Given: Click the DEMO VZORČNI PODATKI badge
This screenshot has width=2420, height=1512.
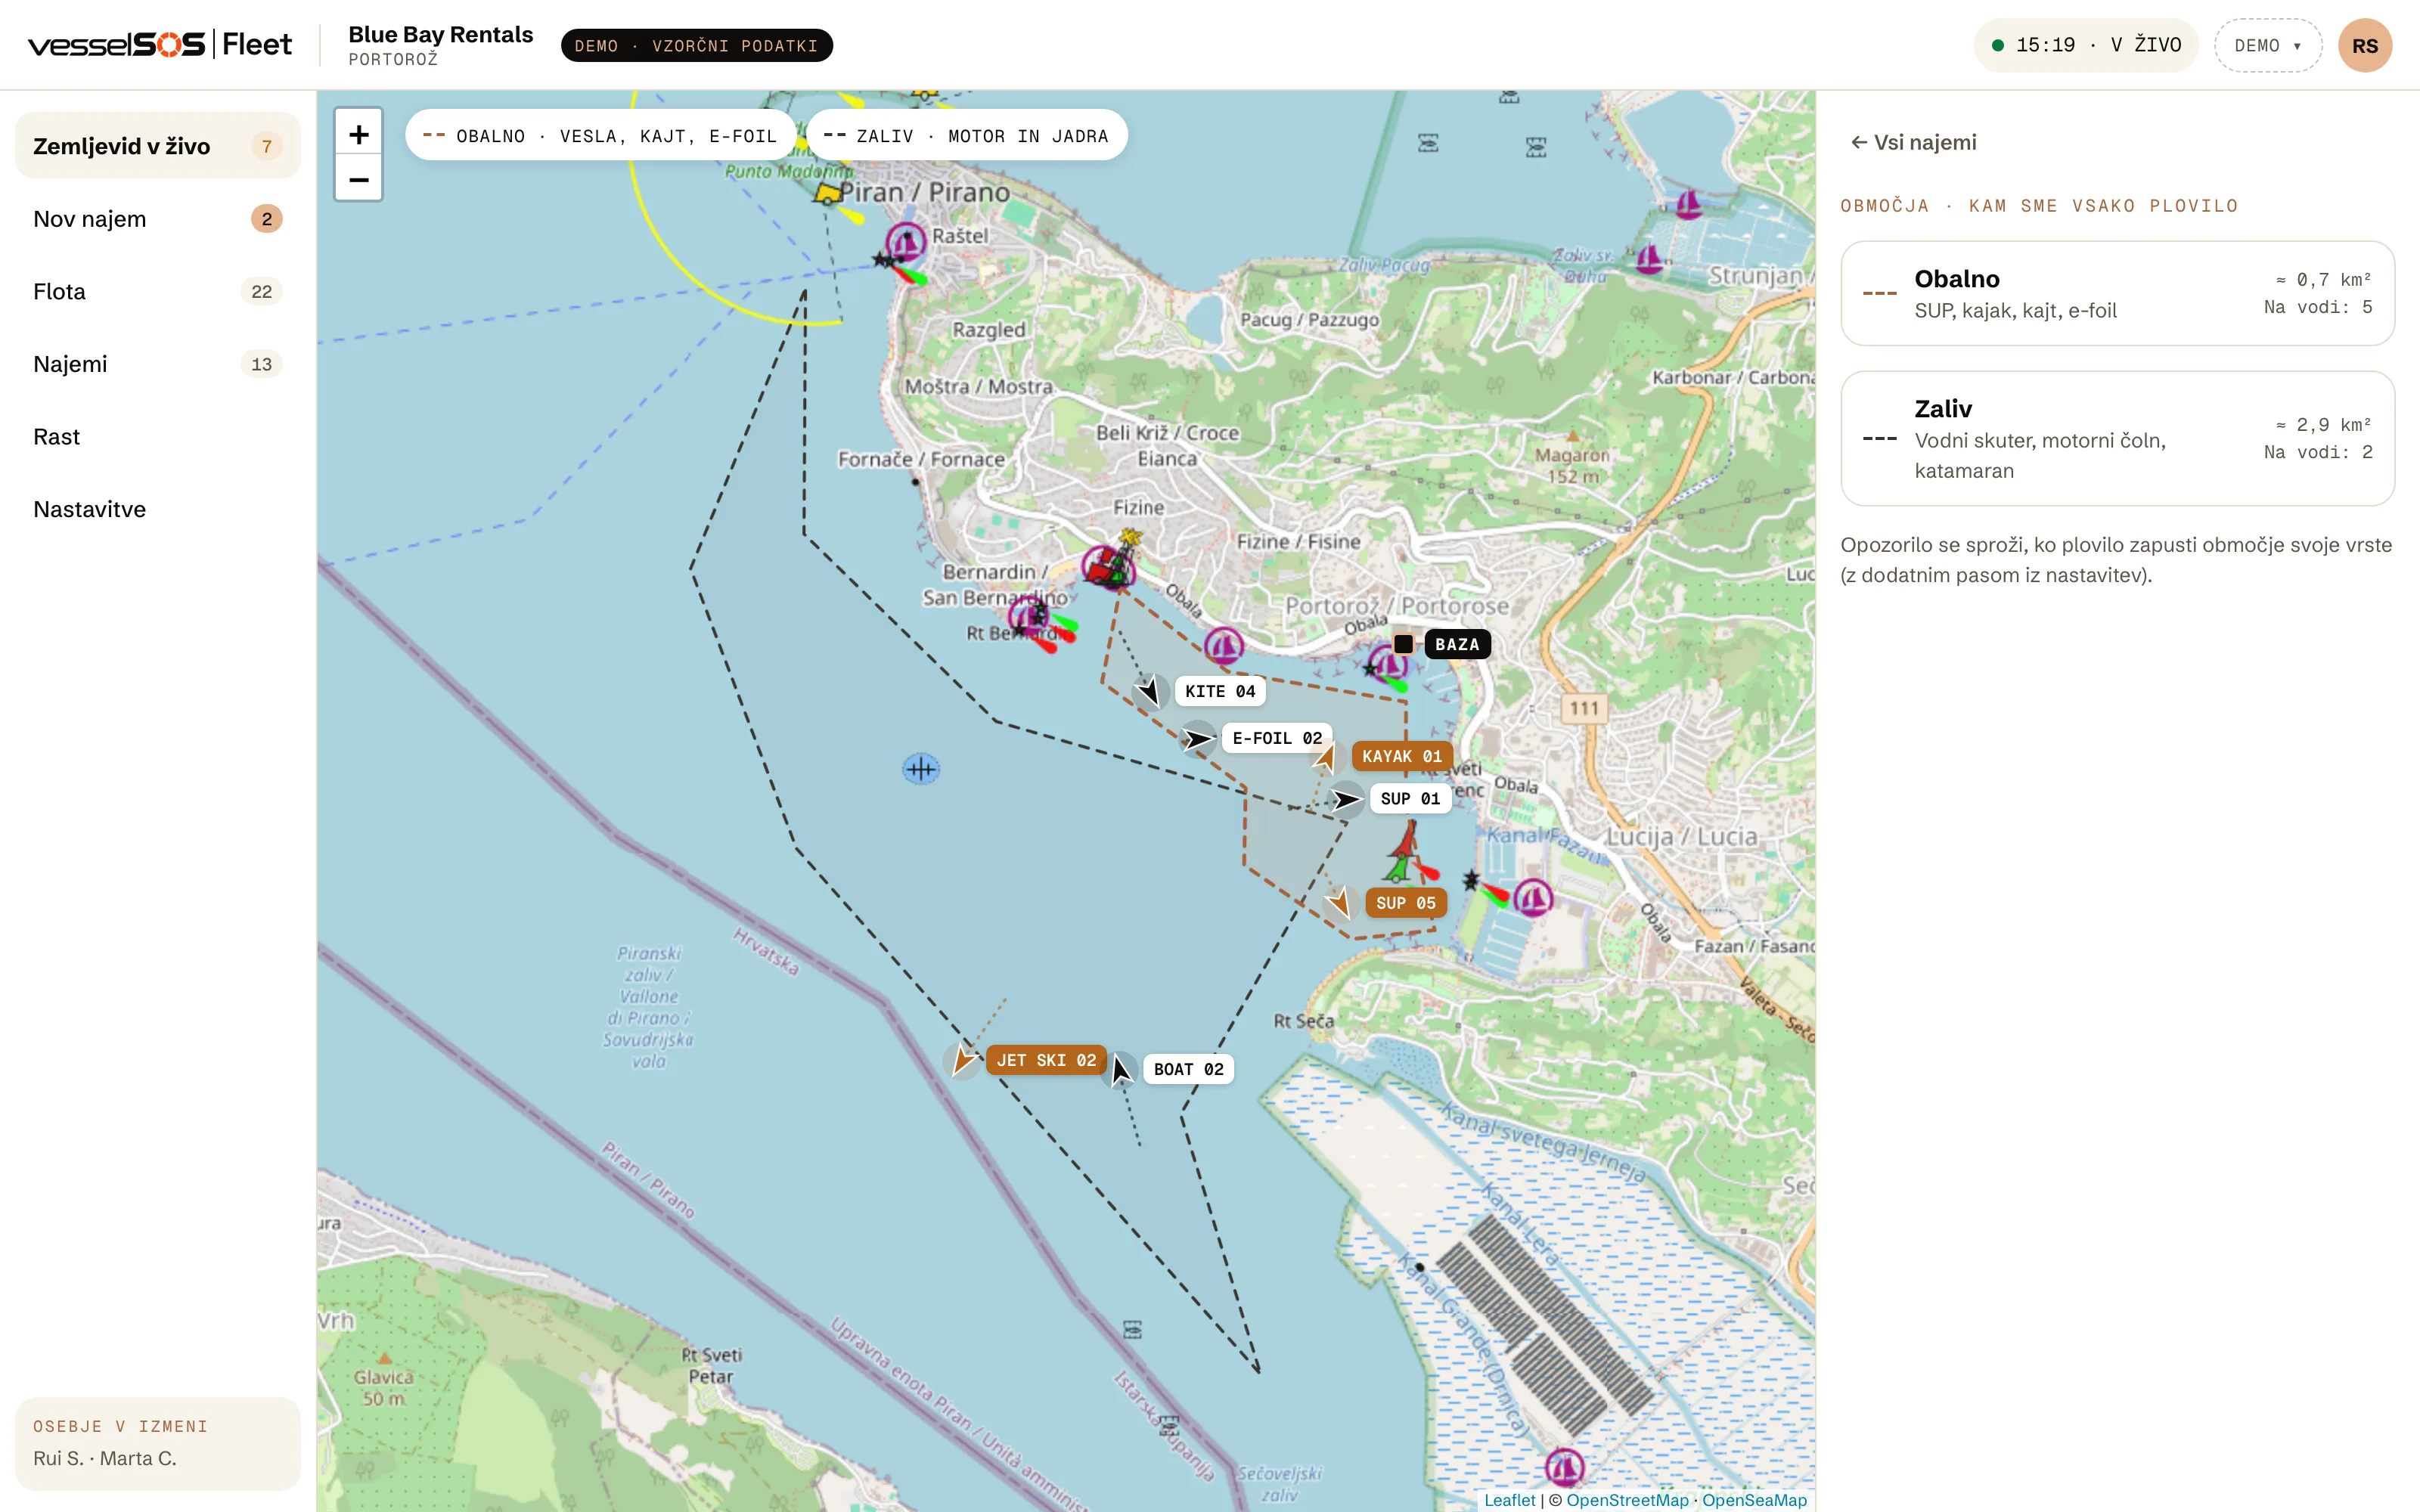Looking at the screenshot, I should (x=696, y=45).
